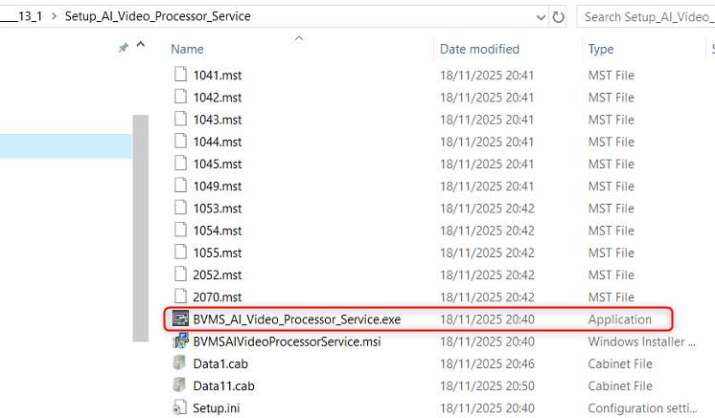
Task: Click the refresh icon in address bar
Action: tap(559, 16)
